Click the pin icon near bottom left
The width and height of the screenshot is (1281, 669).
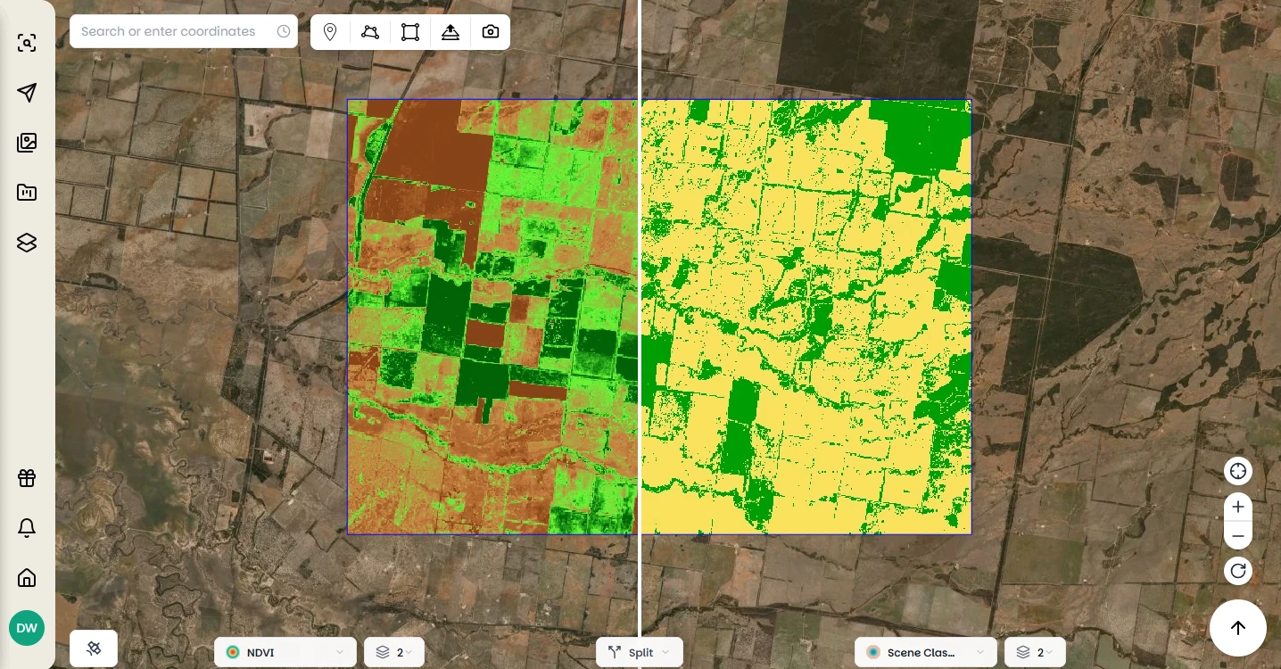tap(94, 648)
